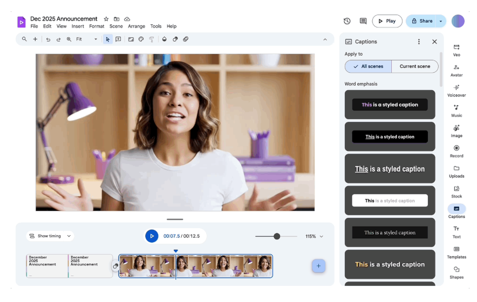Open the Fit zoom dropdown
The image size is (477, 302).
point(86,39)
